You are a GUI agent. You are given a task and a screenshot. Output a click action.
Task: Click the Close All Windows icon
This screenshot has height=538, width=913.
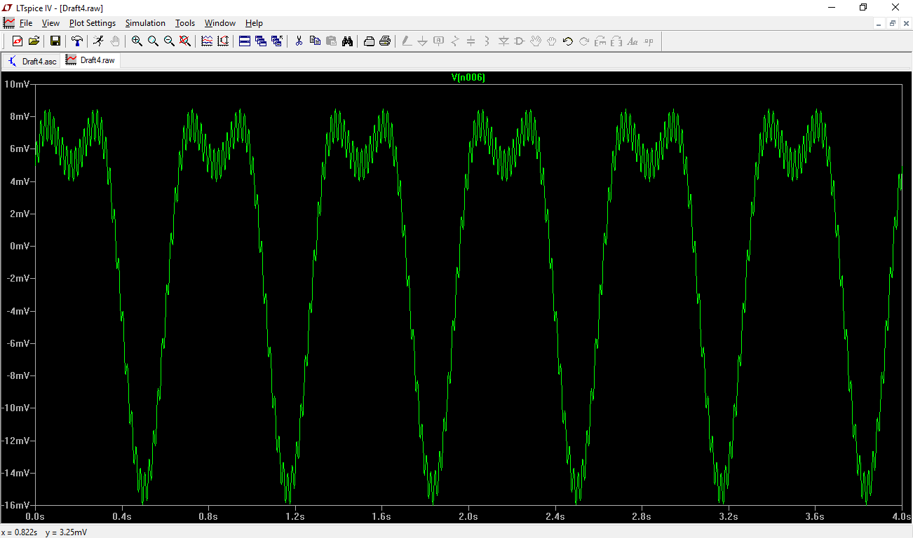[x=277, y=41]
